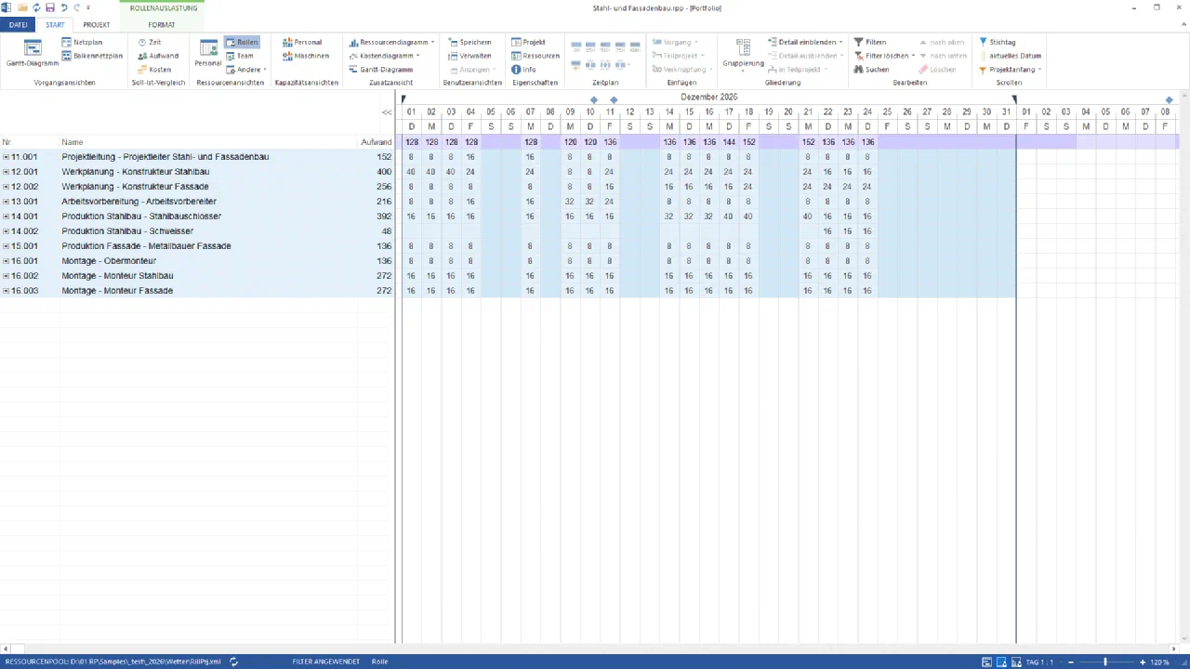Image resolution: width=1190 pixels, height=669 pixels.
Task: Expand row 14.002 Produktion Stahlbau - Schweisser
Action: point(6,231)
